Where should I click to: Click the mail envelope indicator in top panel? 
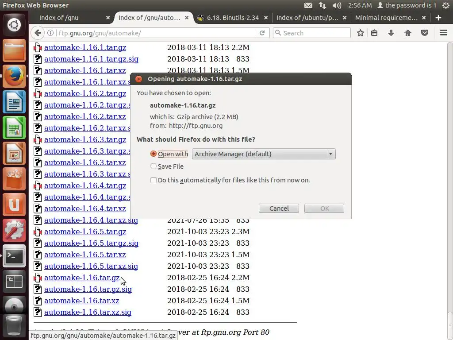(x=308, y=5)
